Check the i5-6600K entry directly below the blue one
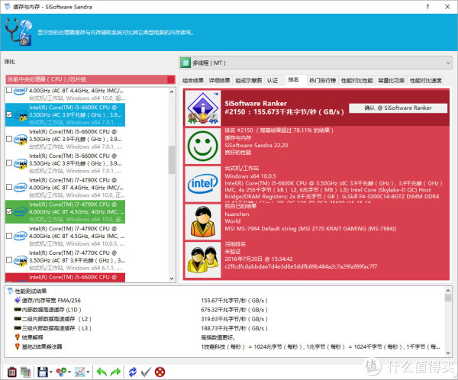 (x=9, y=139)
